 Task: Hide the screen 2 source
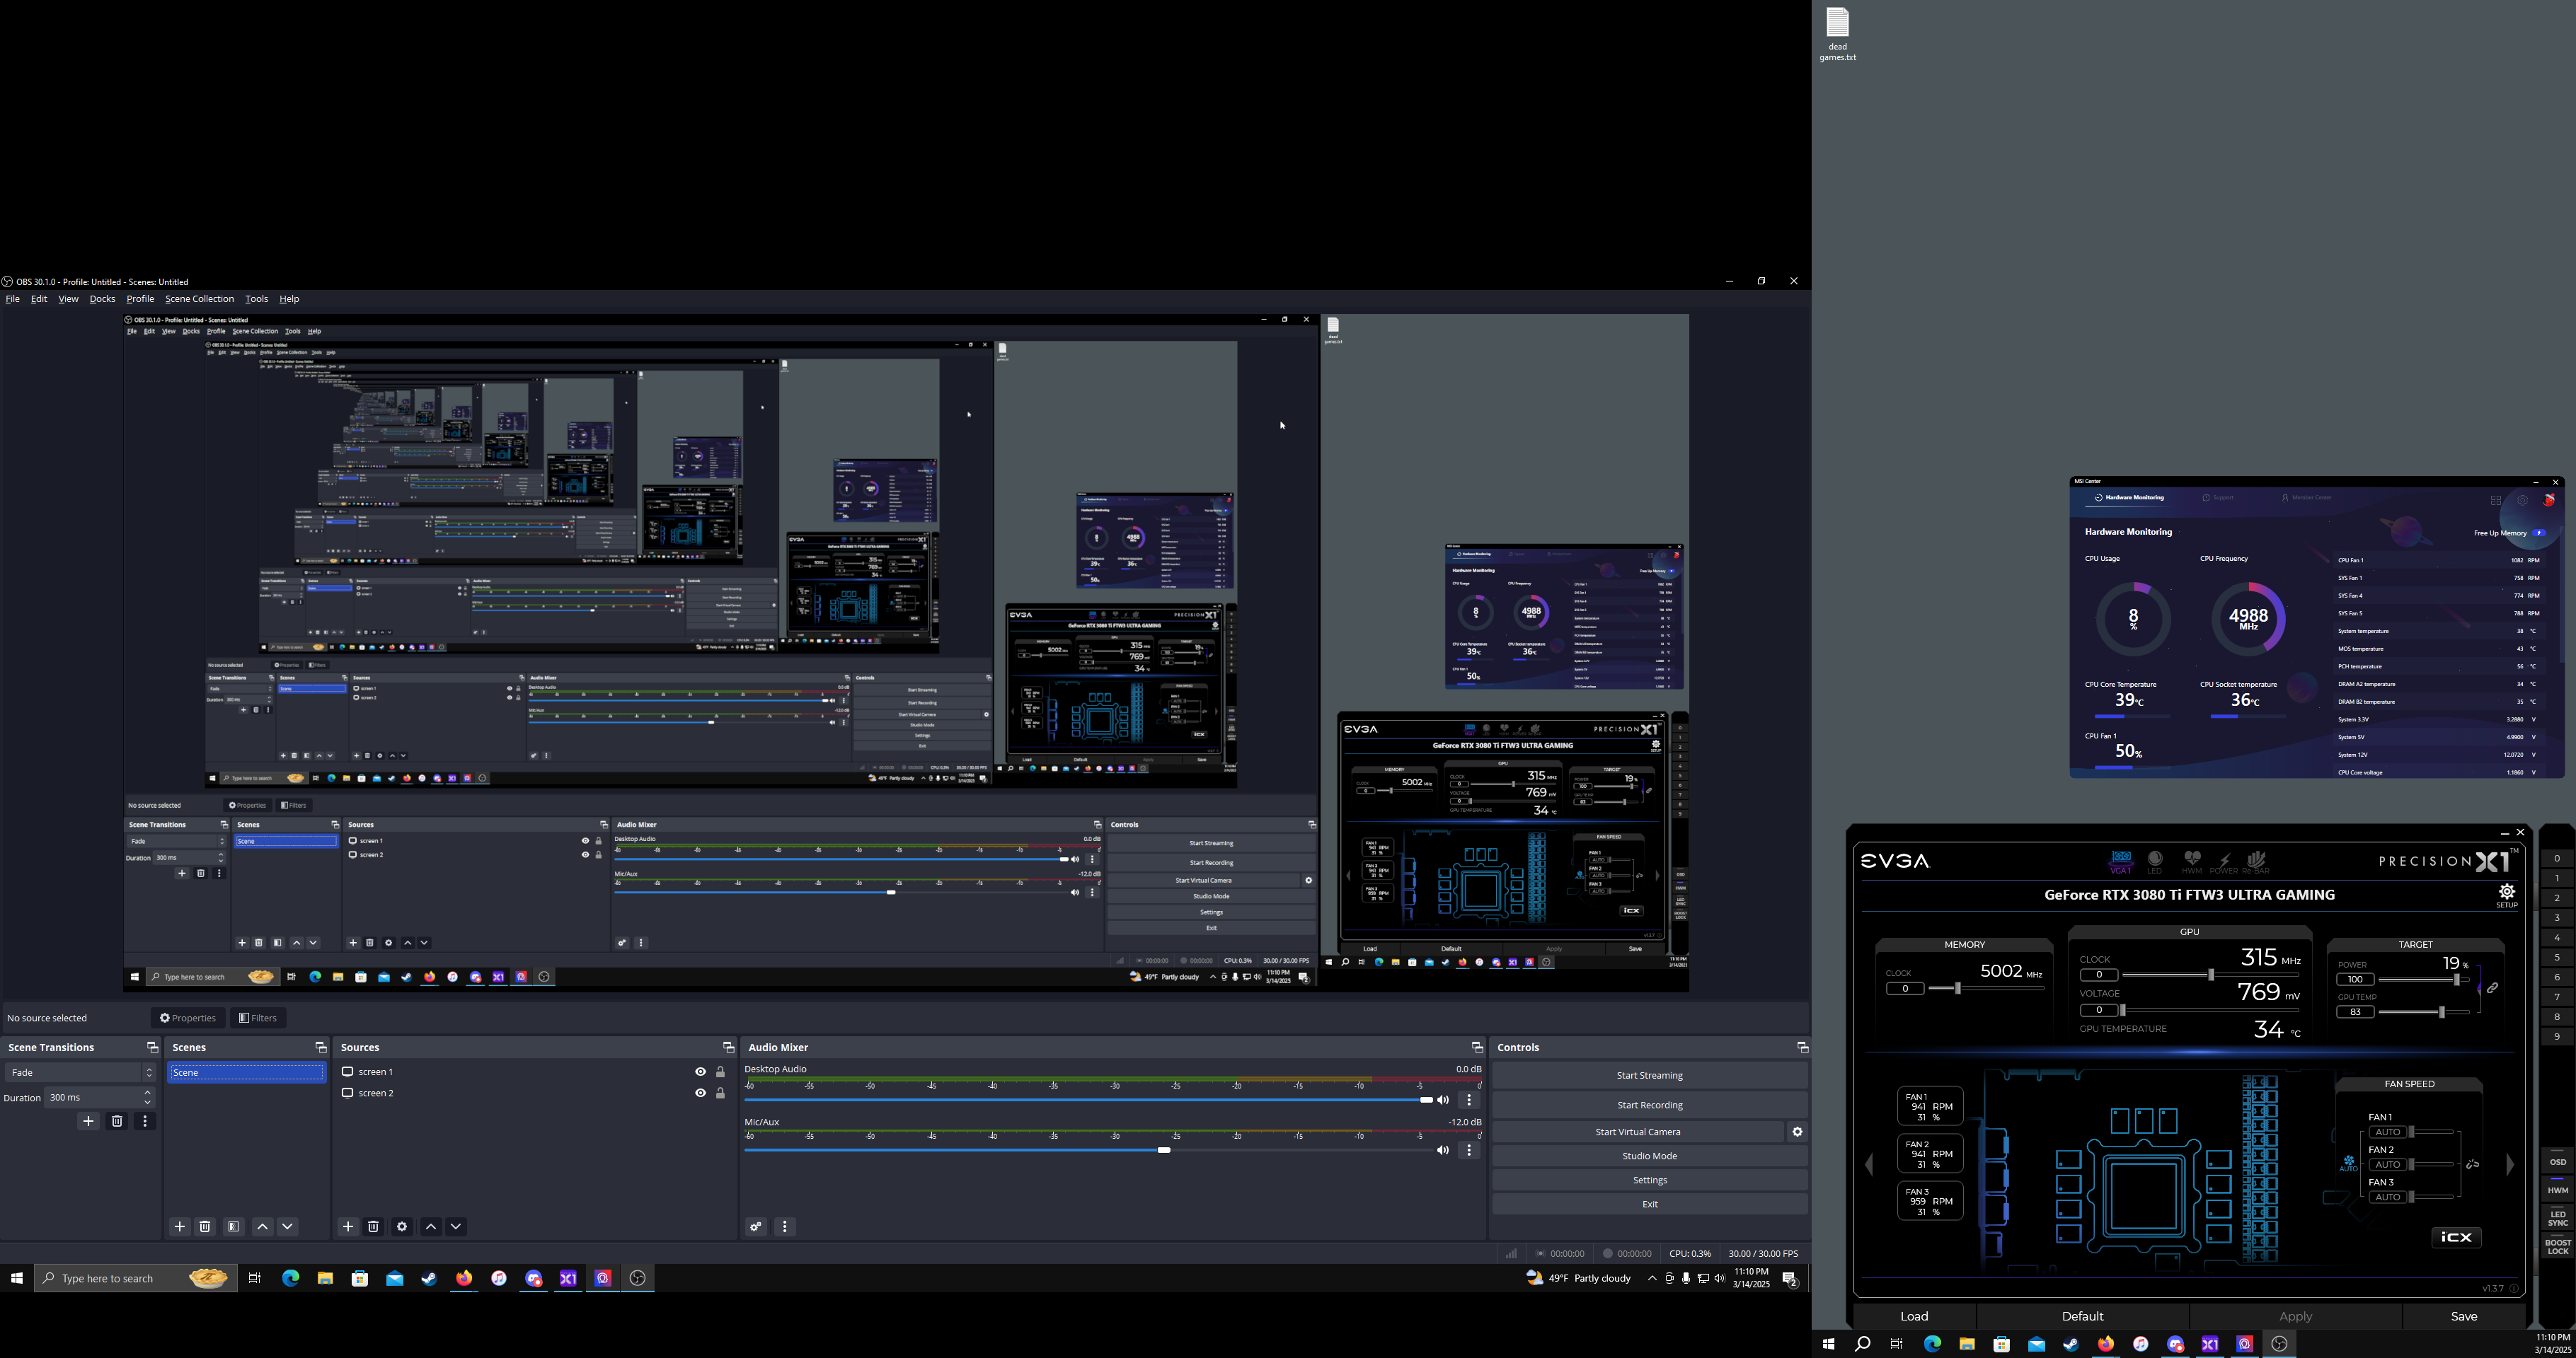700,1093
